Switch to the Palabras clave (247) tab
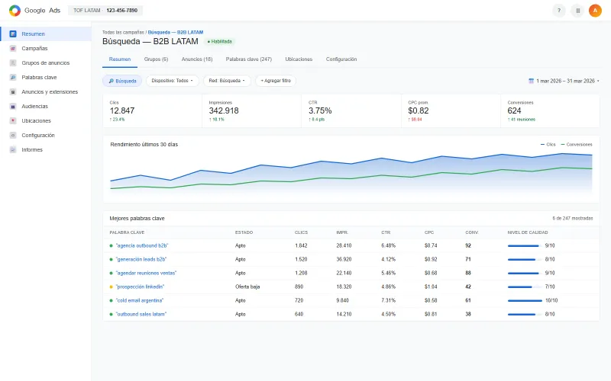 click(x=249, y=59)
